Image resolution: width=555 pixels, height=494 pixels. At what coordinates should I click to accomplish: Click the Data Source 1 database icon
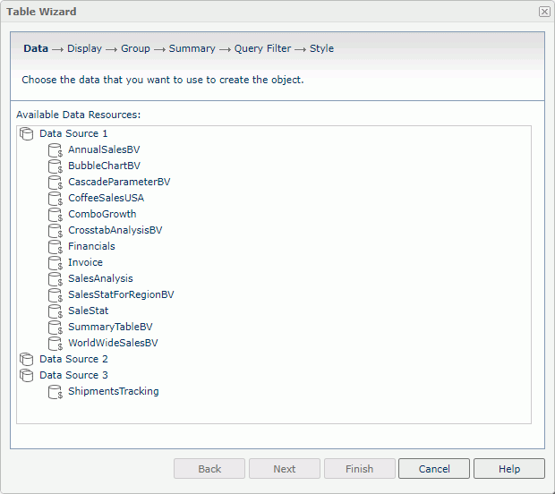point(27,133)
